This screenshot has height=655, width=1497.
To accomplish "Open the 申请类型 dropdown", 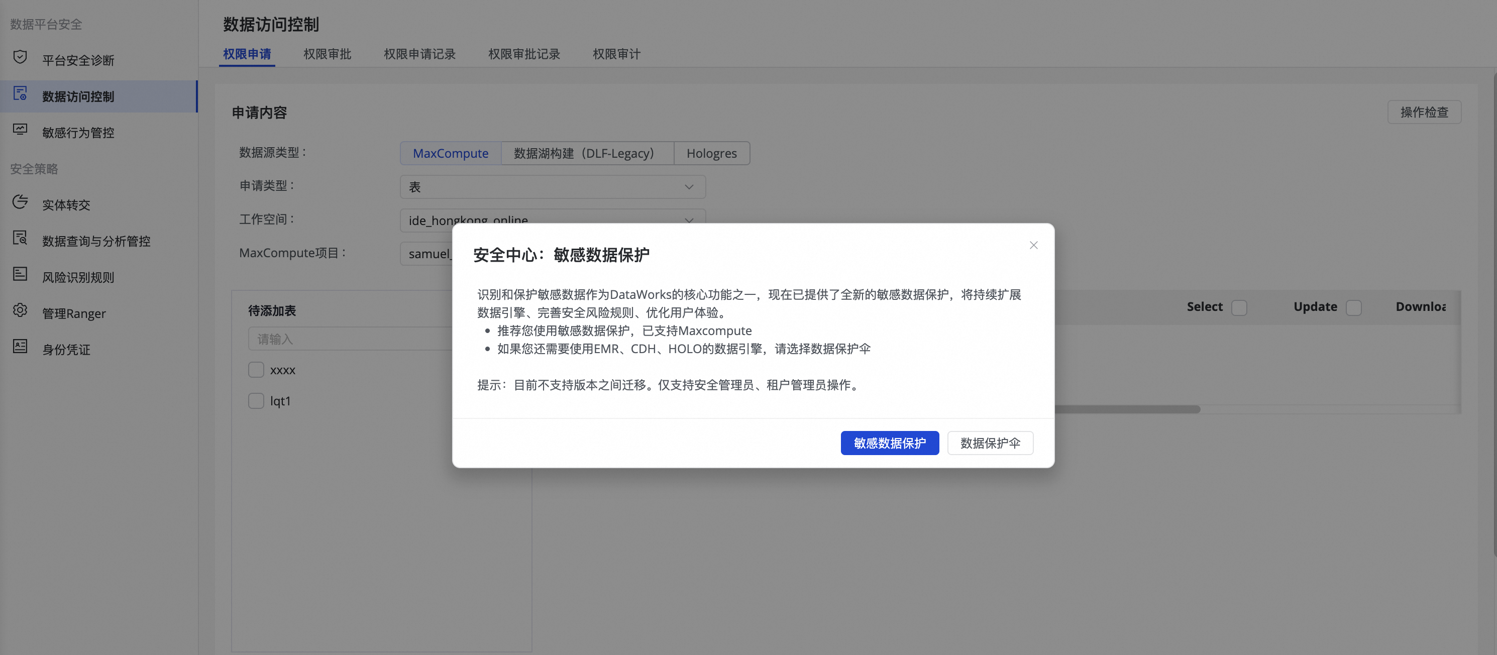I will tap(553, 186).
